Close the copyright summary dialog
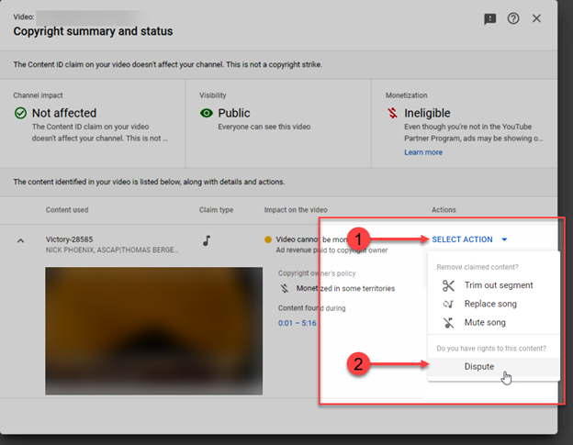Screen dimensions: 573x445 [x=537, y=18]
